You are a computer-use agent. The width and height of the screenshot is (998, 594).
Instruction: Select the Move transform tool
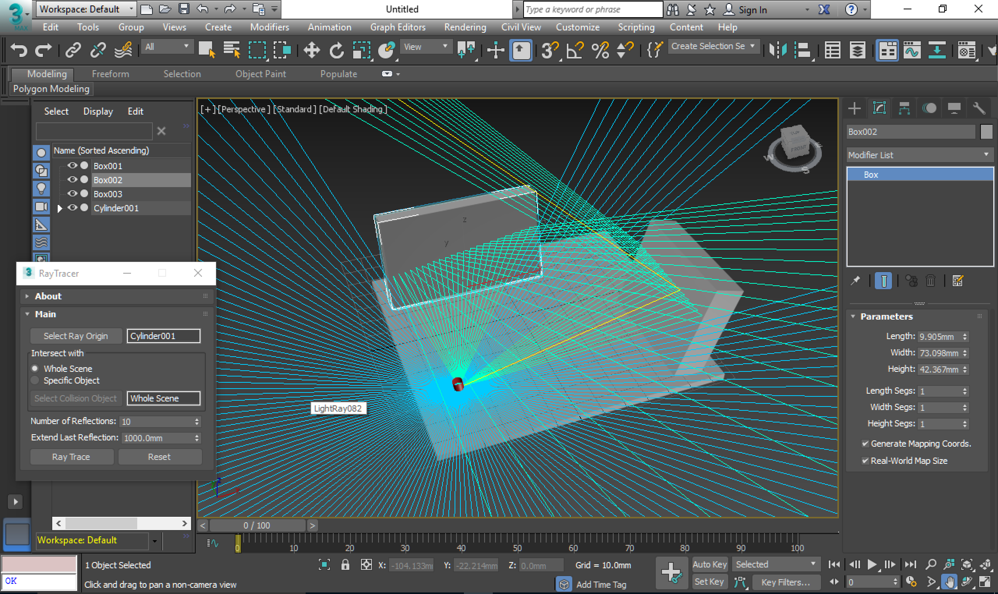click(311, 50)
